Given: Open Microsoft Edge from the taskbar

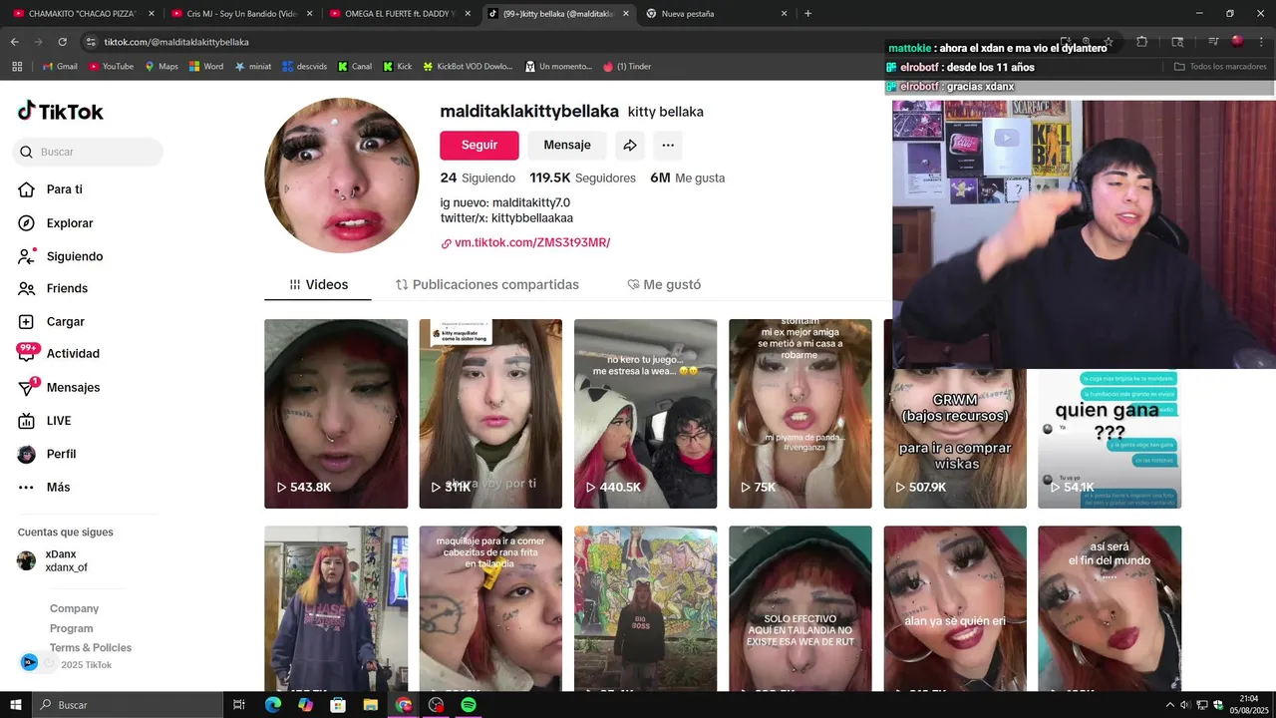Looking at the screenshot, I should pos(273,705).
